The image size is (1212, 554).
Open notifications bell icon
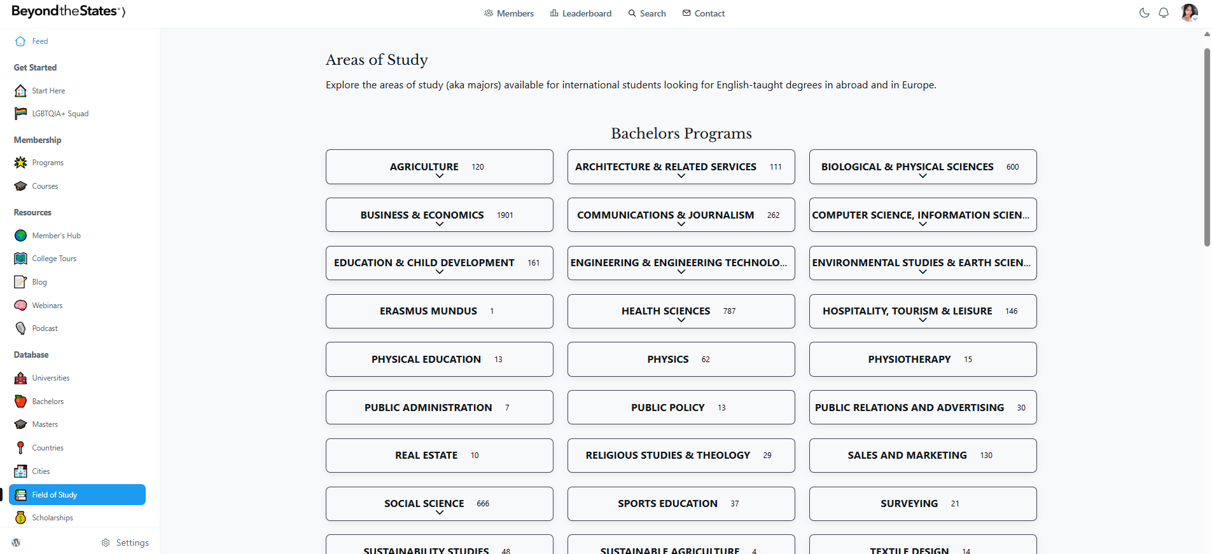point(1164,13)
